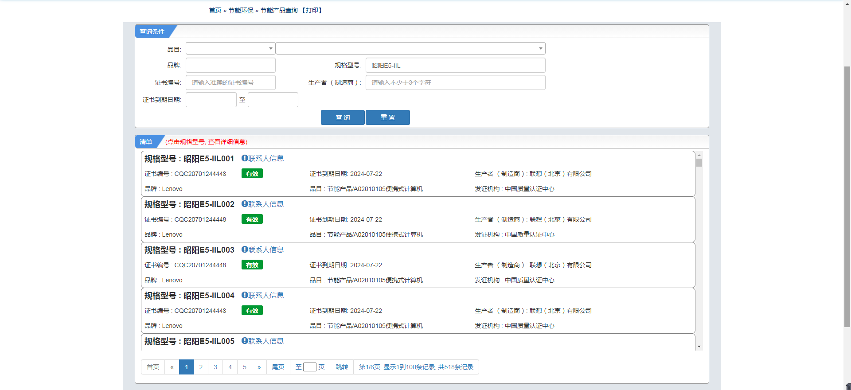Click the 查询 search button

pos(343,117)
